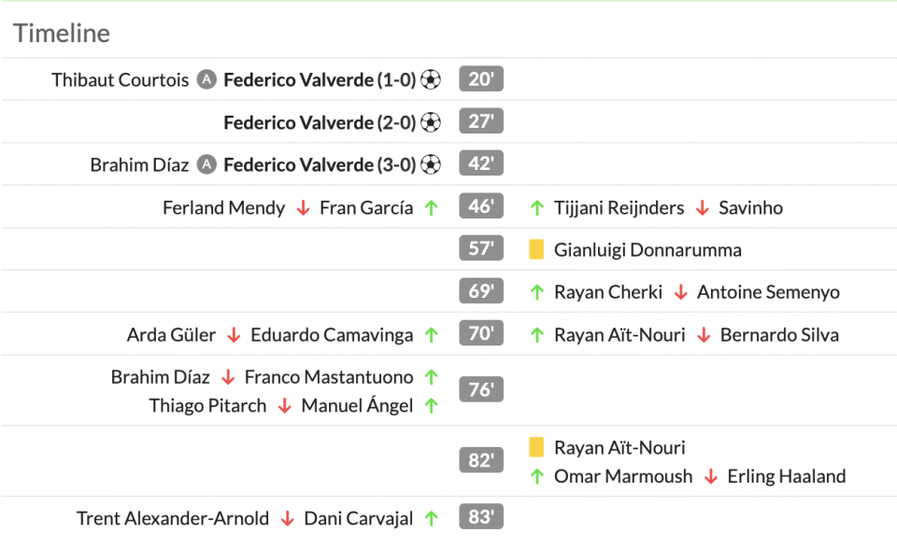Open Rayan Cherki player link
The image size is (897, 547).
coord(608,292)
